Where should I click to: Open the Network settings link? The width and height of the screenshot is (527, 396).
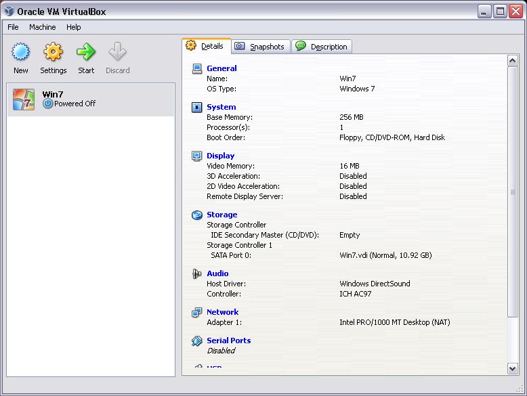(222, 312)
